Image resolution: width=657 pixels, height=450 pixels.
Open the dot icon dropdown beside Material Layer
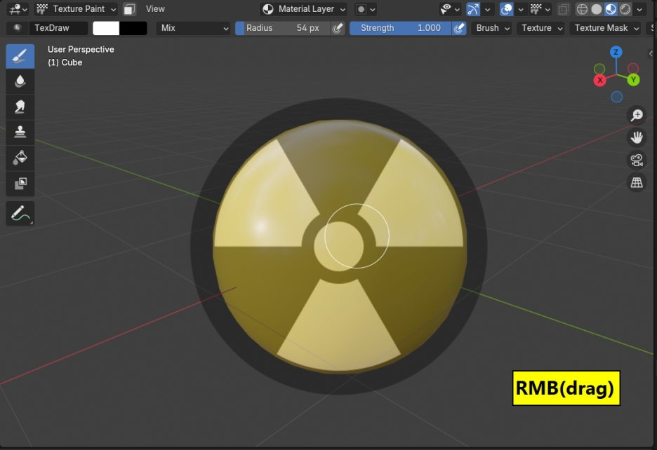[x=366, y=9]
